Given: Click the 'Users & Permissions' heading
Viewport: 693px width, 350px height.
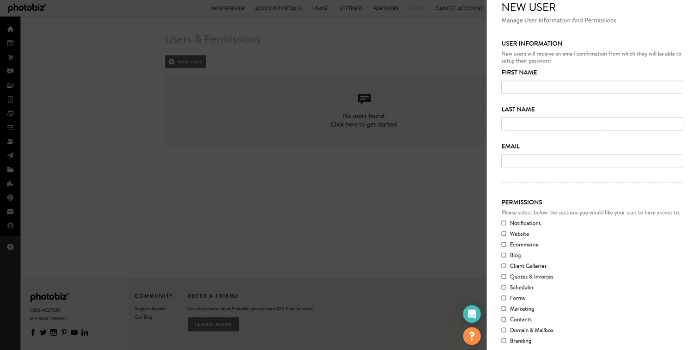Looking at the screenshot, I should pyautogui.click(x=213, y=39).
